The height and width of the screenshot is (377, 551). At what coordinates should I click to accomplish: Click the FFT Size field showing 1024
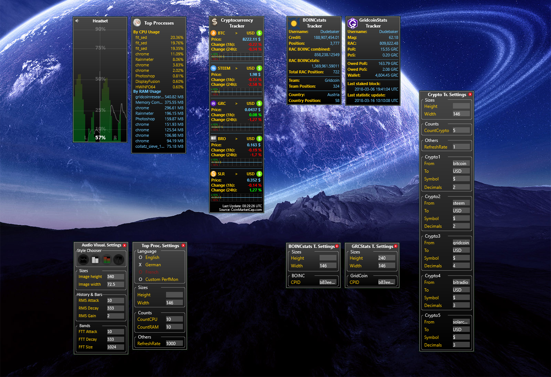coord(115,347)
